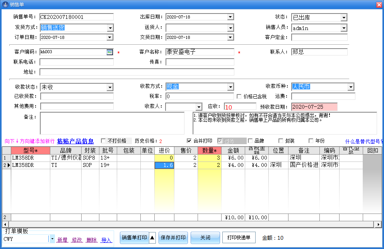384x249 pixels.
Task: Open the 收款方式 dropdown showing 现金
Action: [x=230, y=87]
